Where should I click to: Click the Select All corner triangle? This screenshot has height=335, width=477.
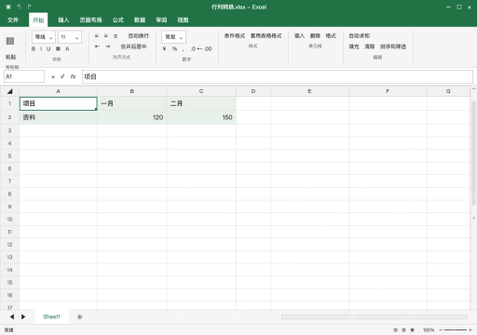[9, 91]
